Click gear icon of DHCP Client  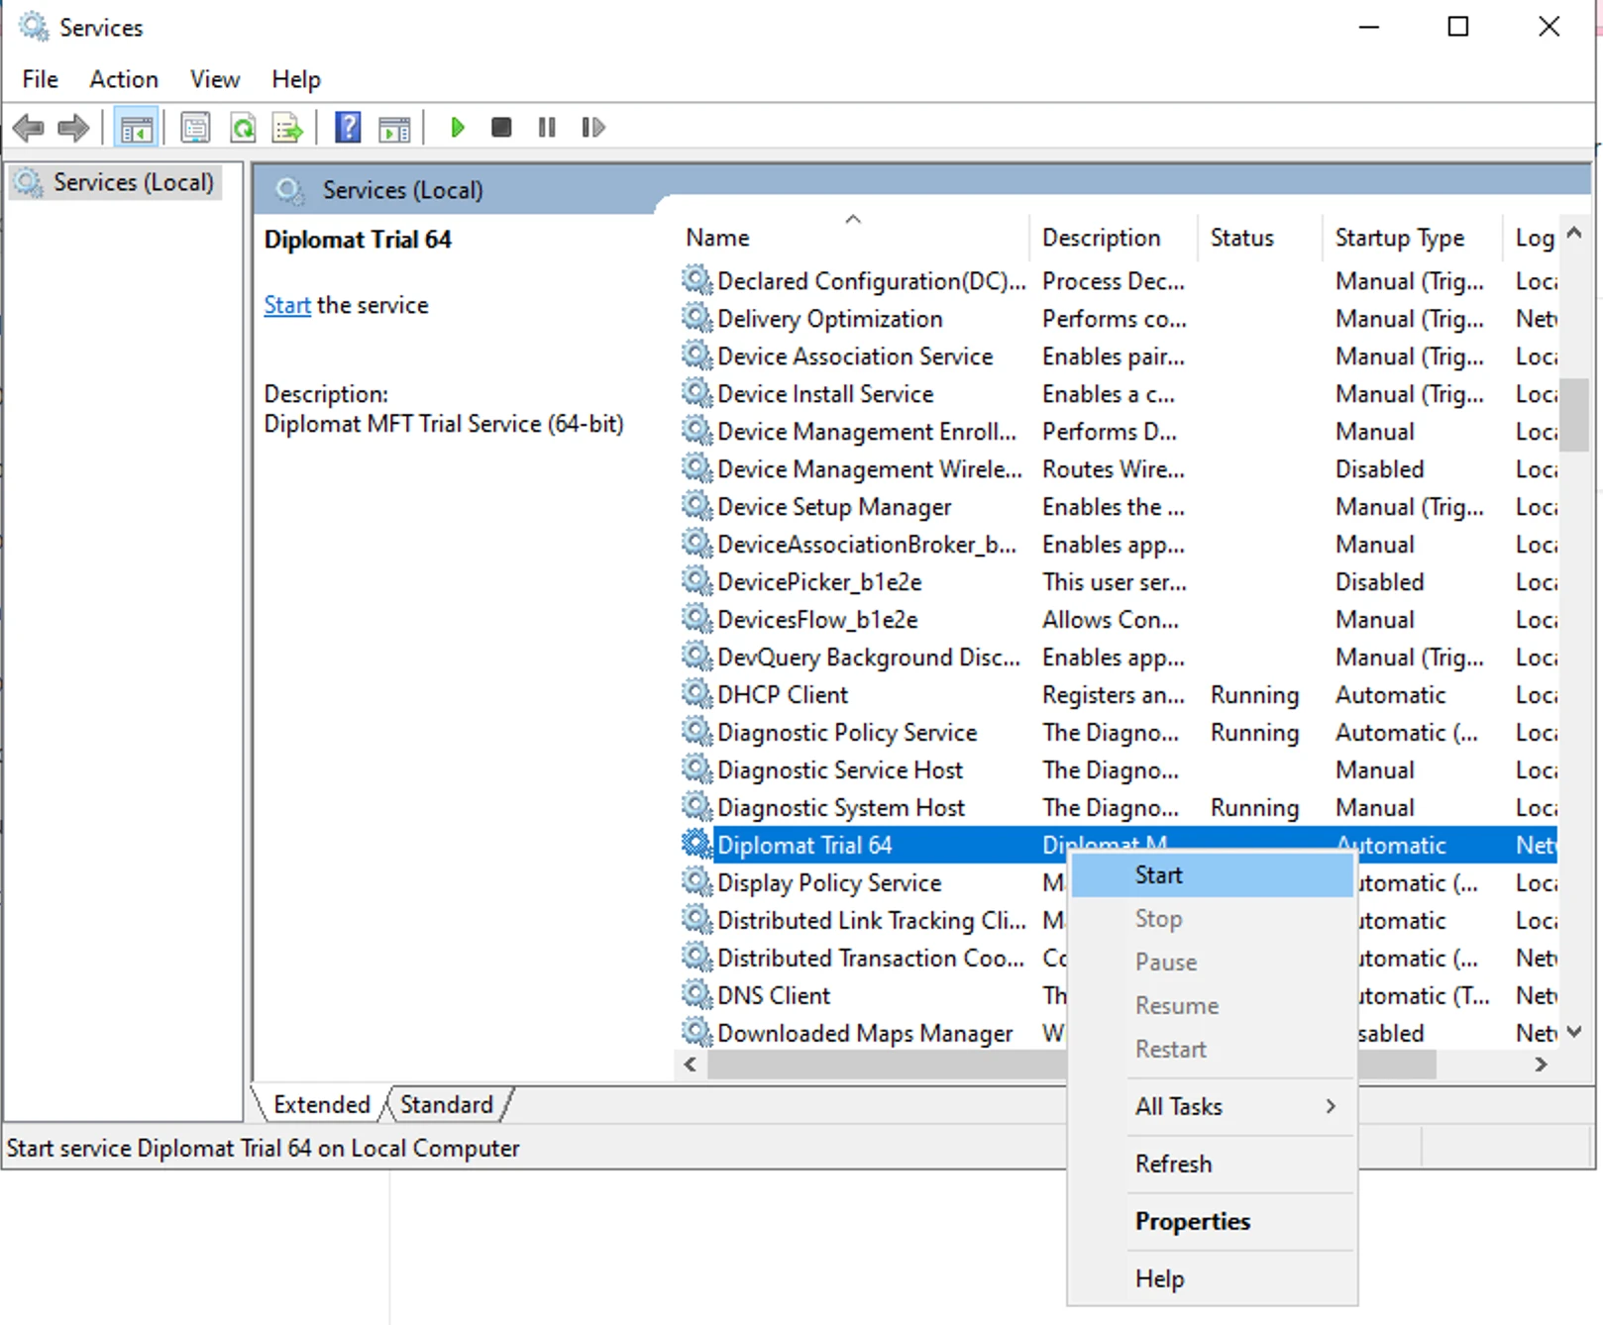697,694
